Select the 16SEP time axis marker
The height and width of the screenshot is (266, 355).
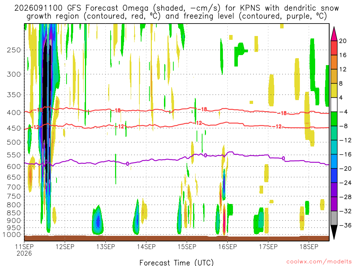pyautogui.click(x=227, y=247)
